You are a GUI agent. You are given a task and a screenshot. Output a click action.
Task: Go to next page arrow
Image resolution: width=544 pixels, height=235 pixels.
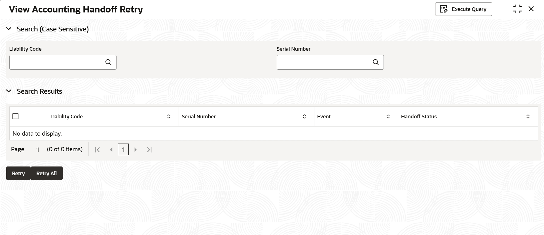136,150
